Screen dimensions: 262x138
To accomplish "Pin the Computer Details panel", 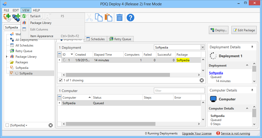I will pos(252,90).
